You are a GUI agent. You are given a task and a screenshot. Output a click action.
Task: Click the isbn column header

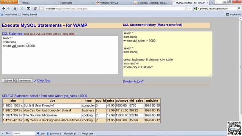point(12,100)
